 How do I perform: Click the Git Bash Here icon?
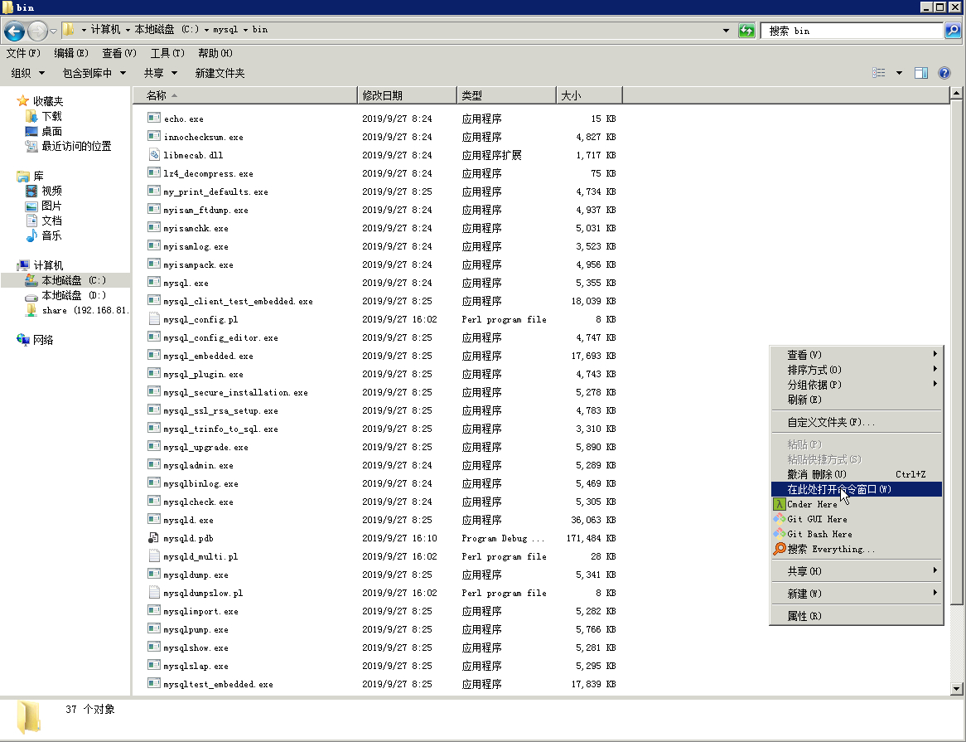click(780, 534)
